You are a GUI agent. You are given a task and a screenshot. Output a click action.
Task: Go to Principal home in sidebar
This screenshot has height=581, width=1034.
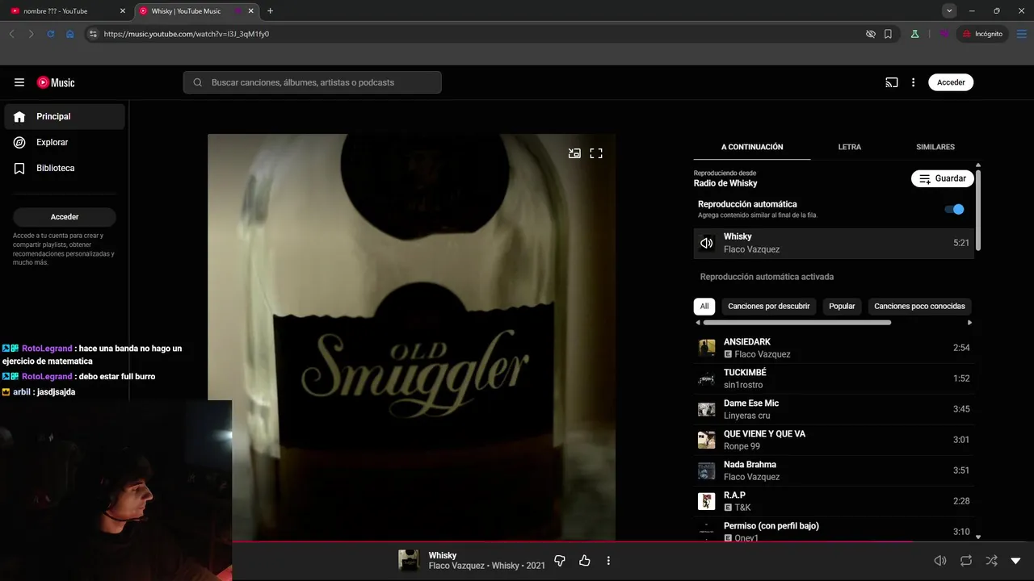click(x=65, y=116)
